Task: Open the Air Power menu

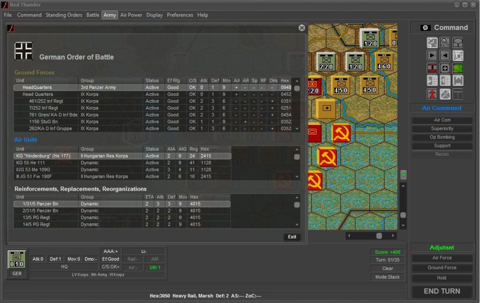Action: [131, 15]
